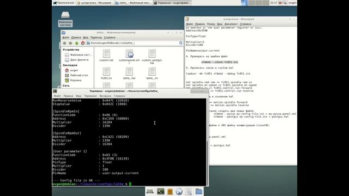Image resolution: width=349 pixels, height=196 pixels.
Task: Launch terminal from bottom dock
Action: click(x=160, y=191)
